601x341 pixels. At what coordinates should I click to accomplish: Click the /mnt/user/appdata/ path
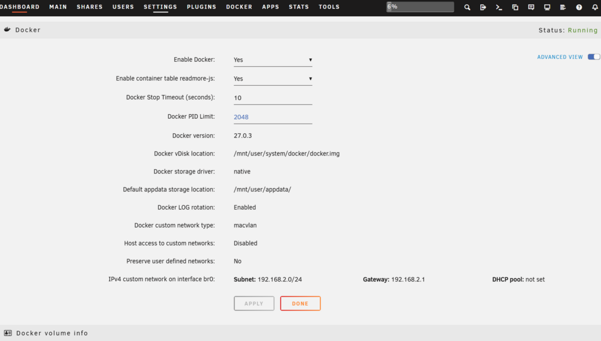click(x=263, y=190)
